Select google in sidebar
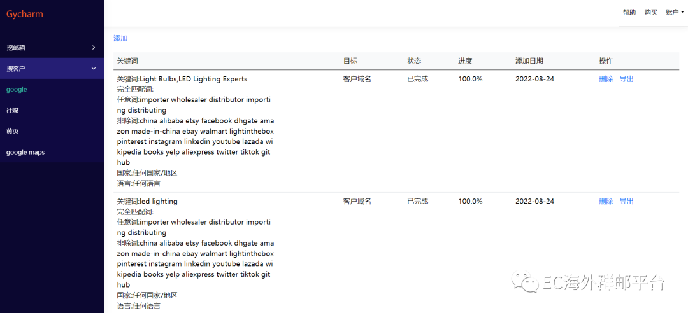 point(17,90)
